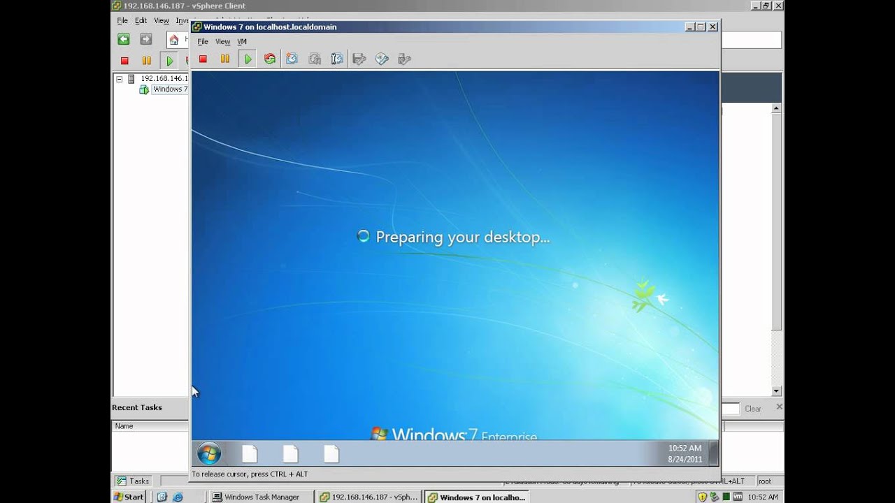This screenshot has width=895, height=503.
Task: Click red Power Off icon in vSphere Client toolbar
Action: pyautogui.click(x=124, y=61)
